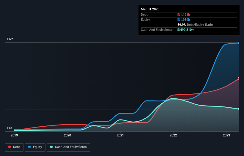This screenshot has height=156, width=244.
Task: Click the teal Cash And Equivalents legend dot
Action: tap(51, 147)
